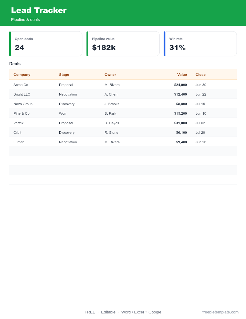The image size is (246, 319).
Task: Click the $15,200 value cell
Action: 181,113
